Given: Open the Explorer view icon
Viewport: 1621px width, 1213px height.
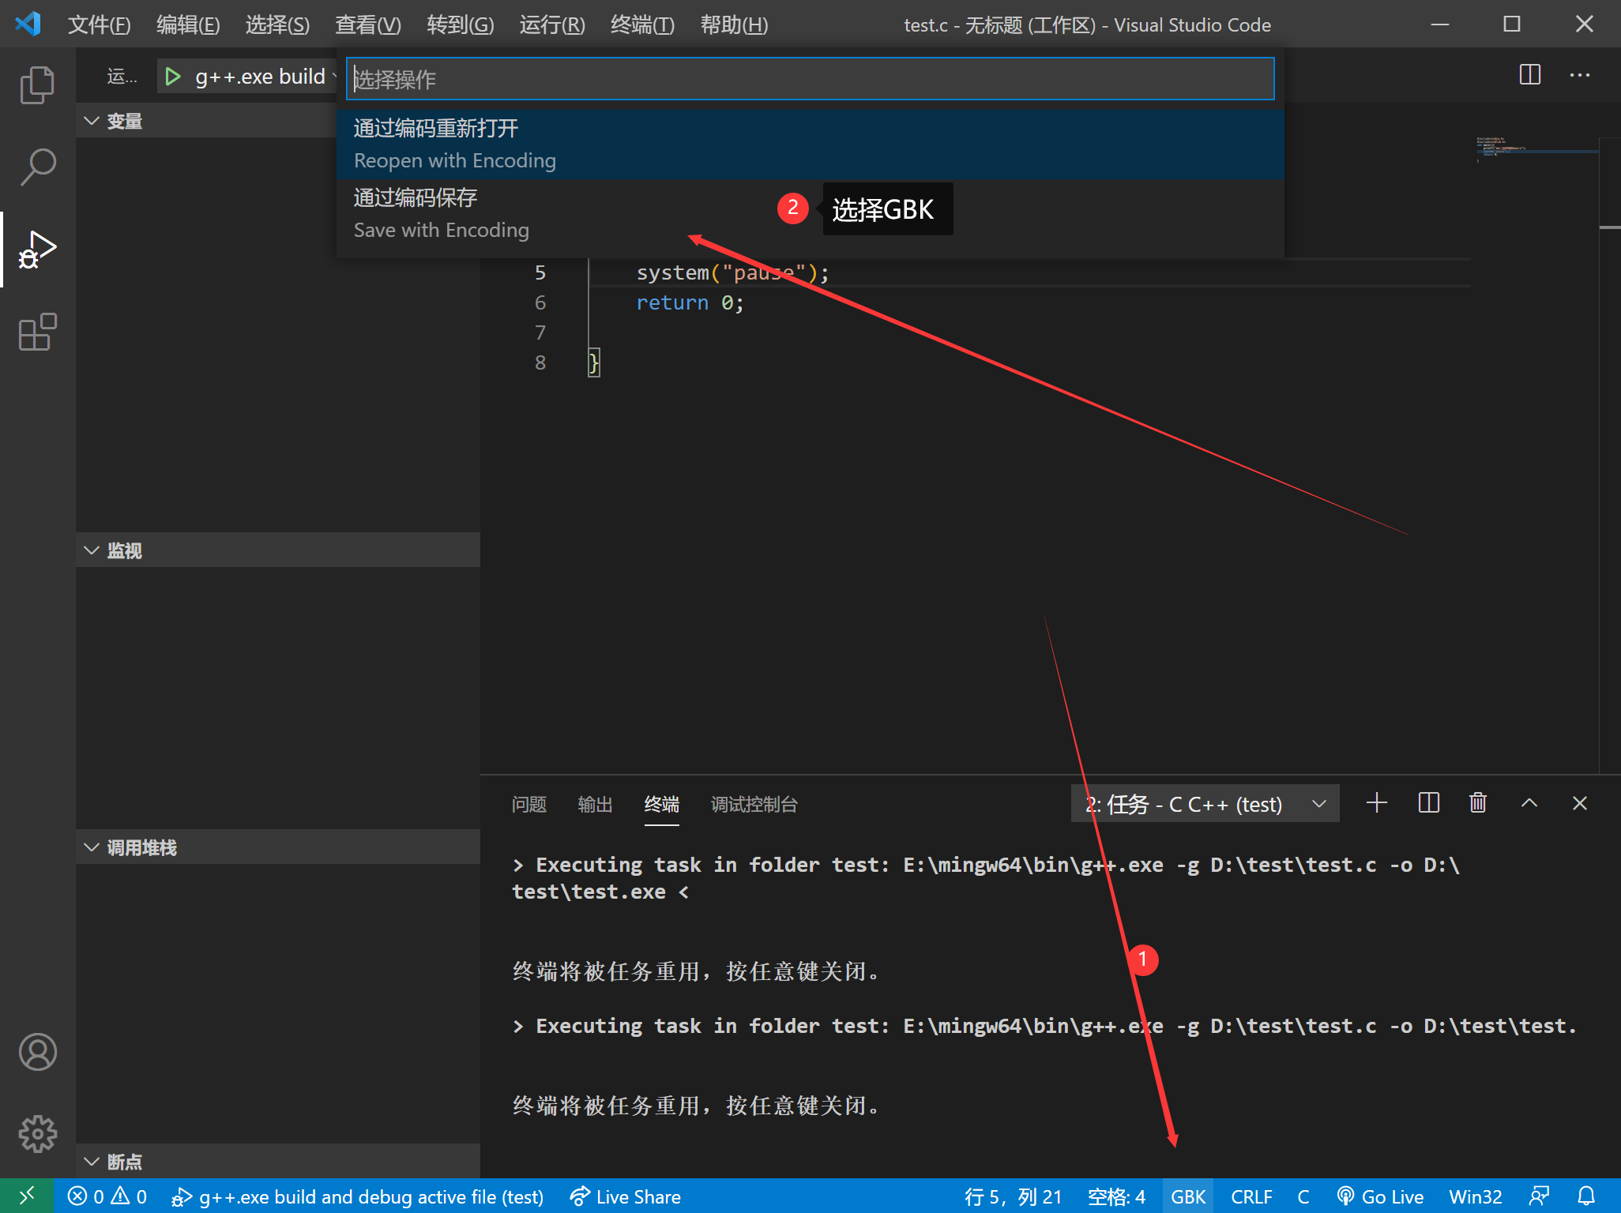Looking at the screenshot, I should (37, 84).
